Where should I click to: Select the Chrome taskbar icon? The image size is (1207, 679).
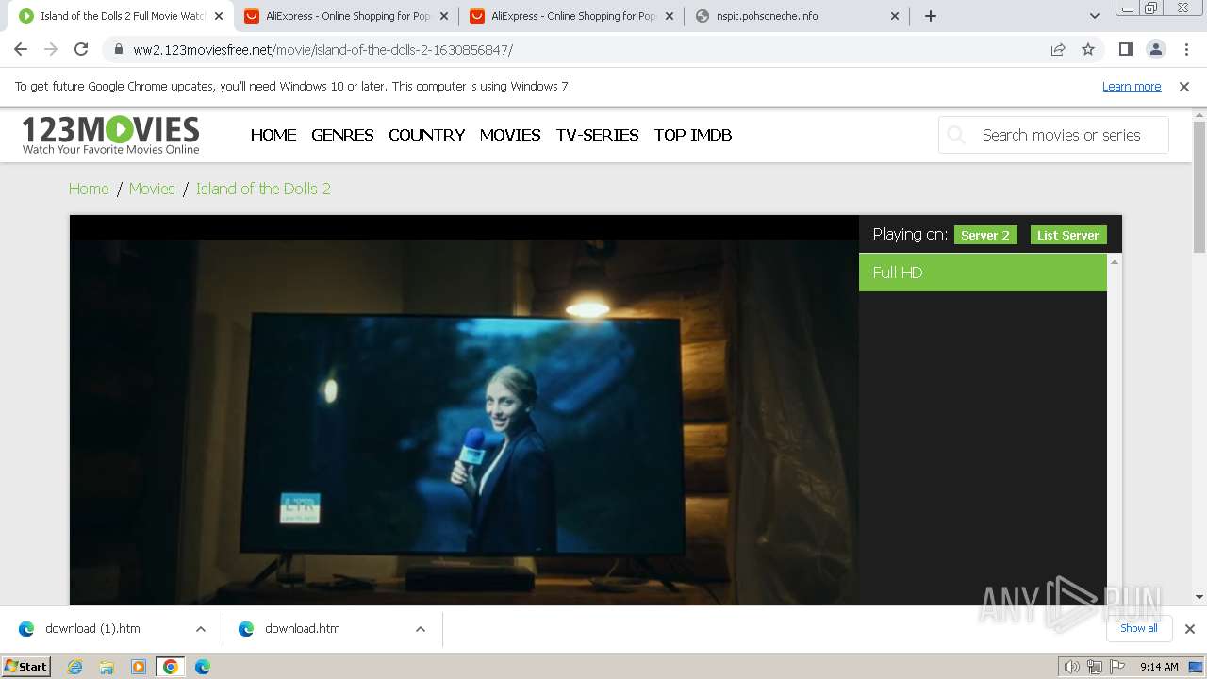coord(171,667)
